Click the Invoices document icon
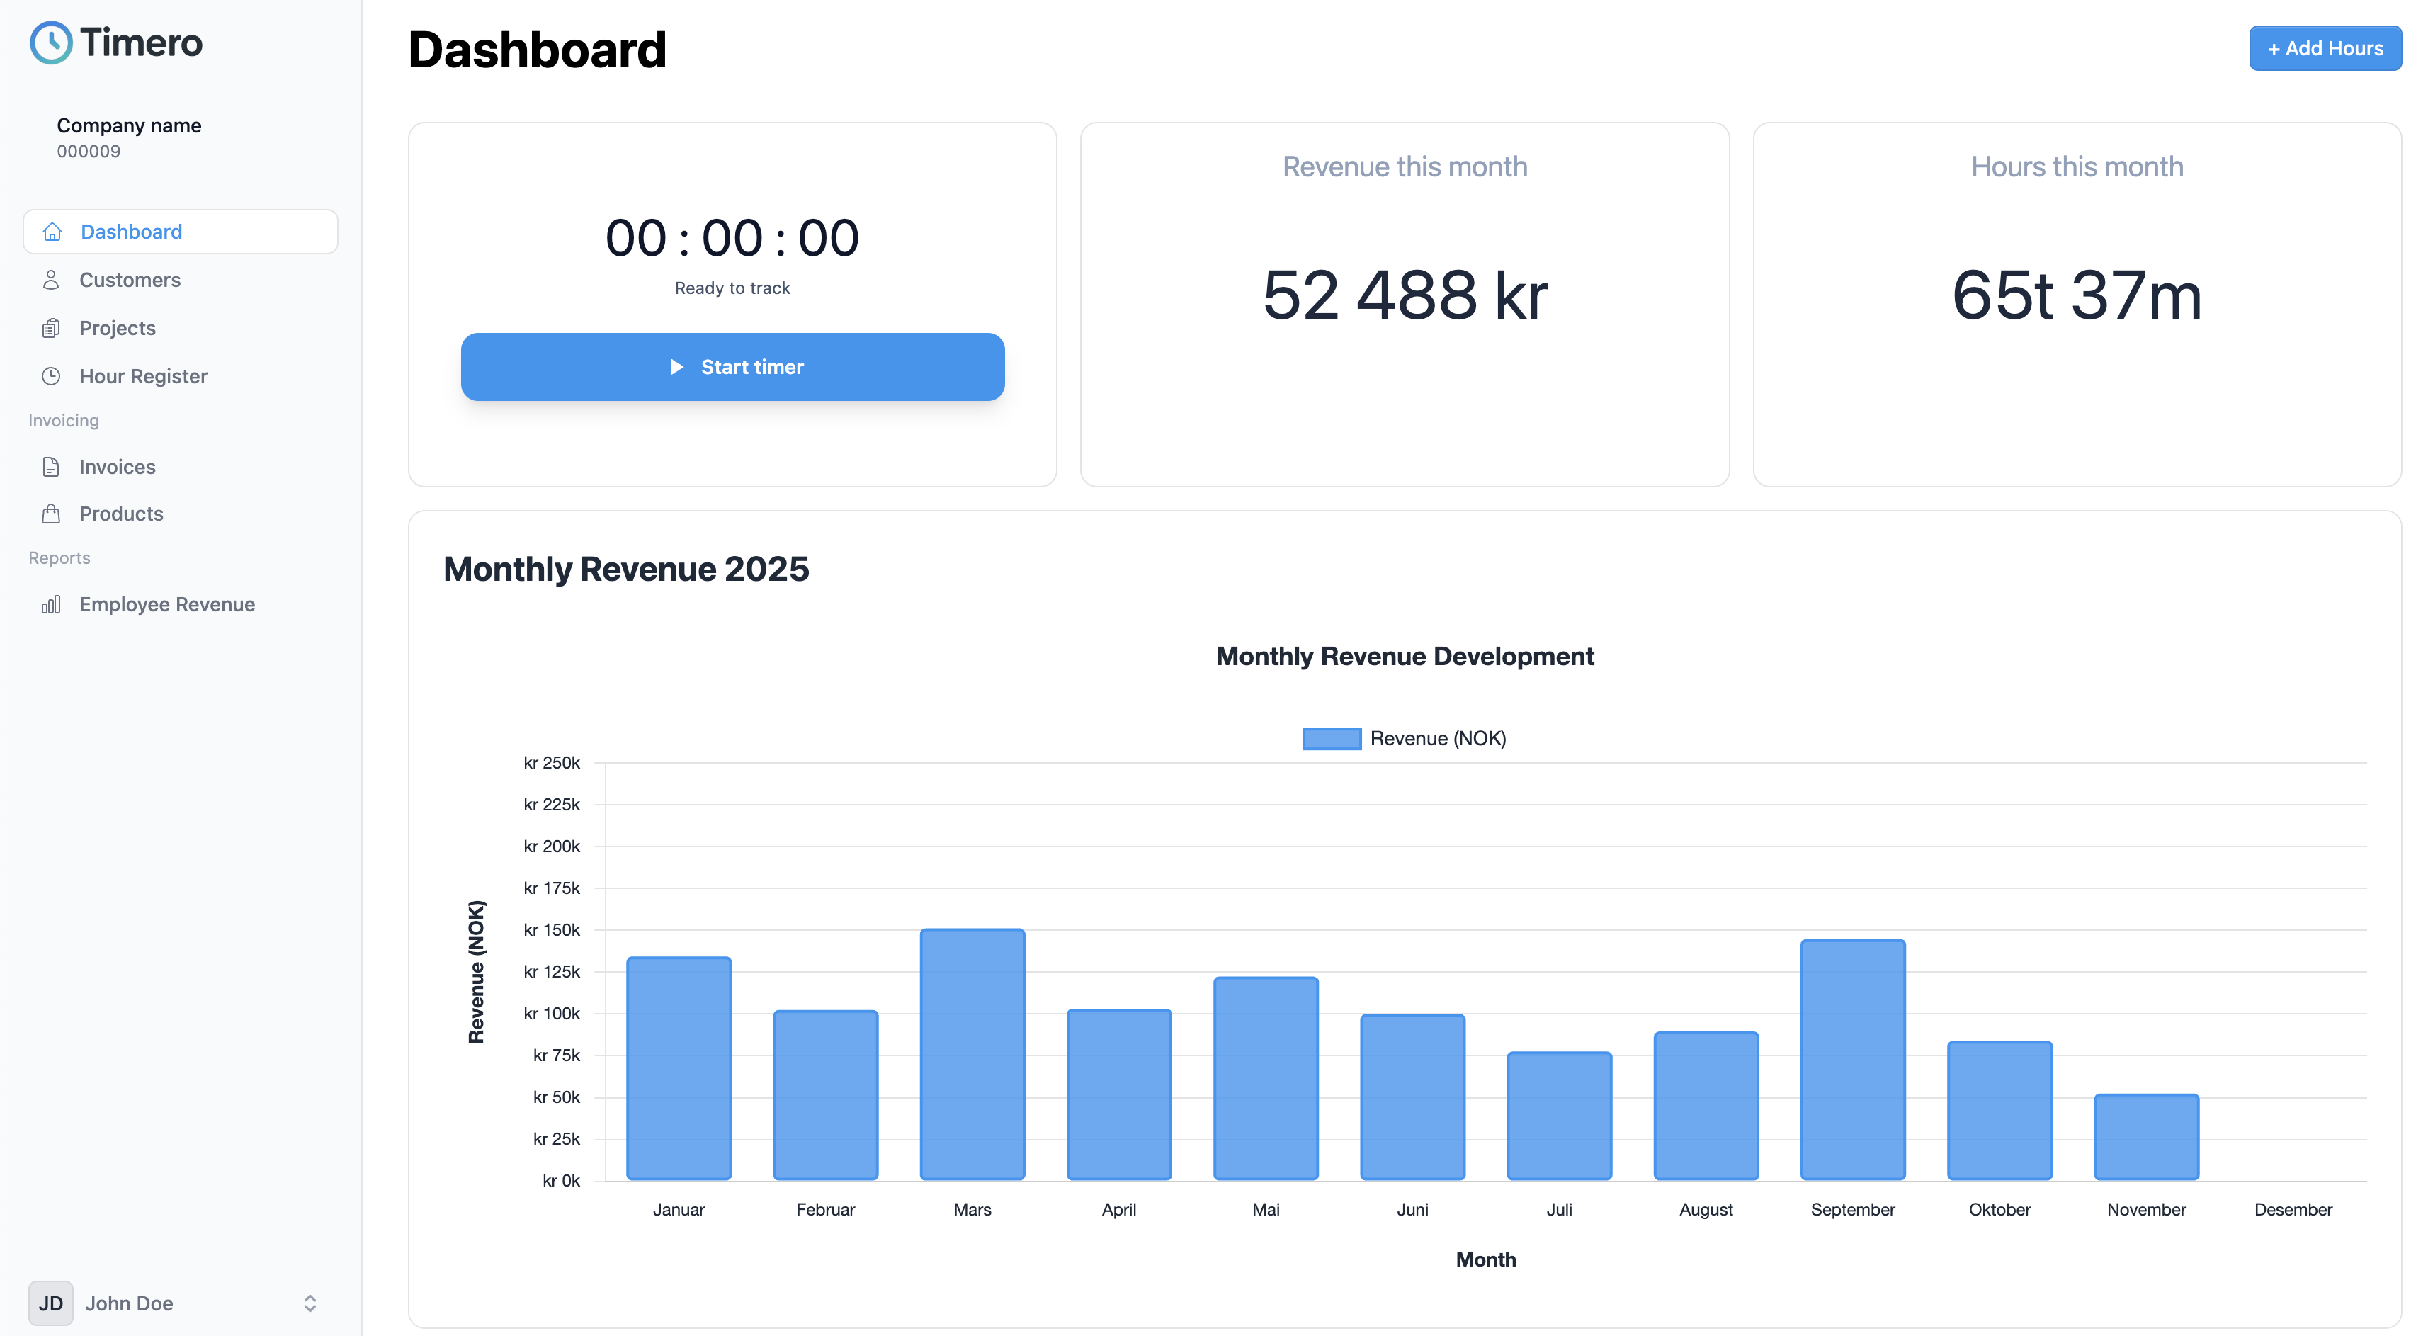Viewport: 2428px width, 1336px height. pos(51,467)
